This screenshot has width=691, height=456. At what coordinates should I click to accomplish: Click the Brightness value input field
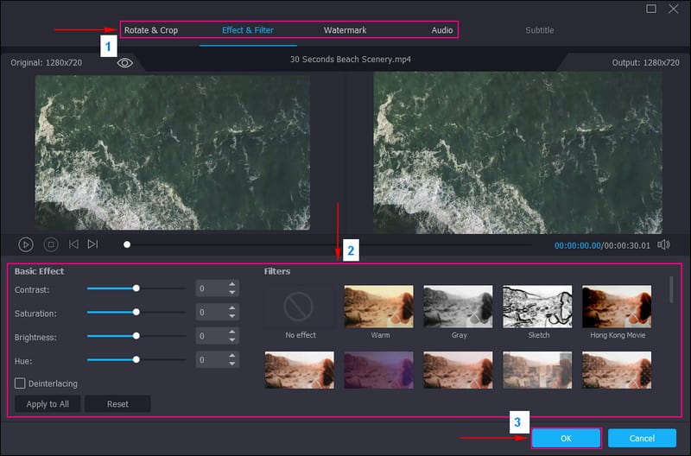(210, 336)
